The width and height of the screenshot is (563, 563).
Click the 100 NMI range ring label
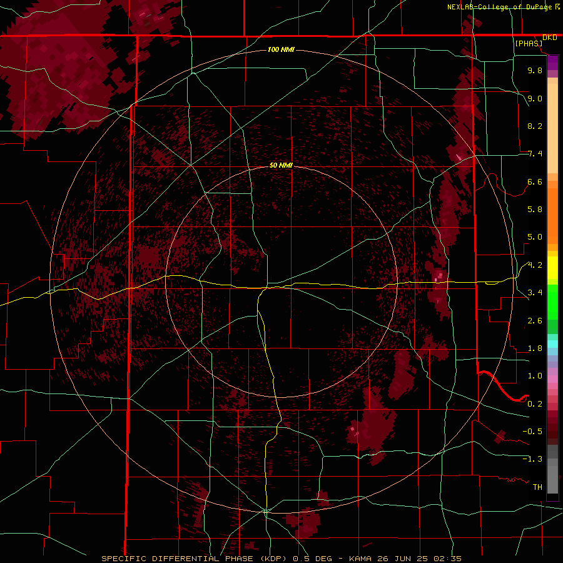pyautogui.click(x=281, y=49)
